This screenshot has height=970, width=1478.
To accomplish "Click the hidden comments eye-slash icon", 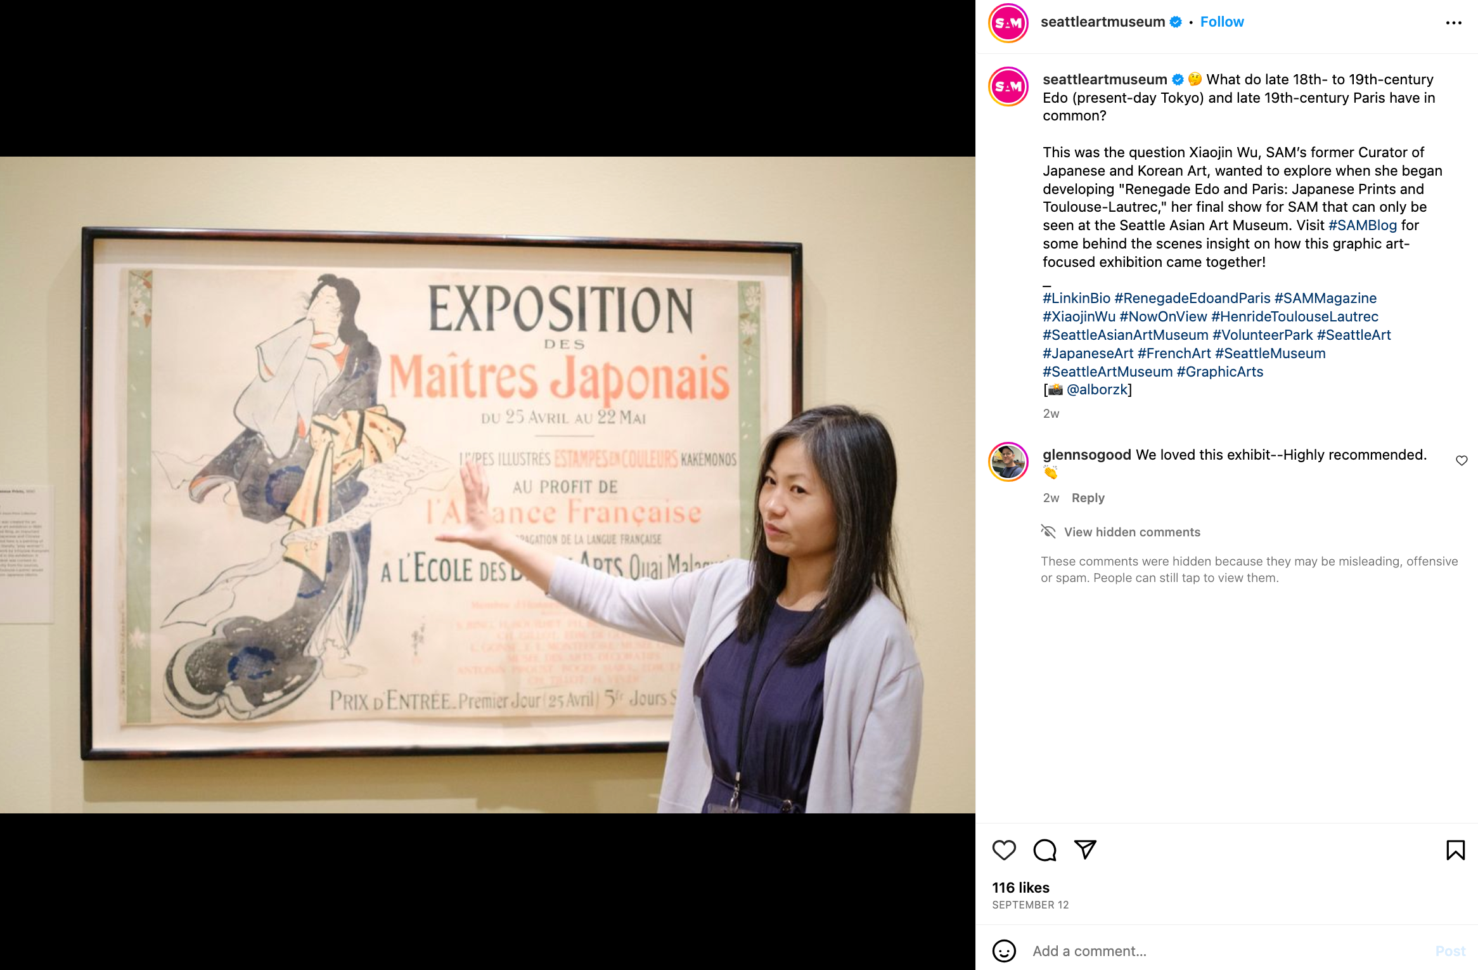I will [x=1048, y=531].
